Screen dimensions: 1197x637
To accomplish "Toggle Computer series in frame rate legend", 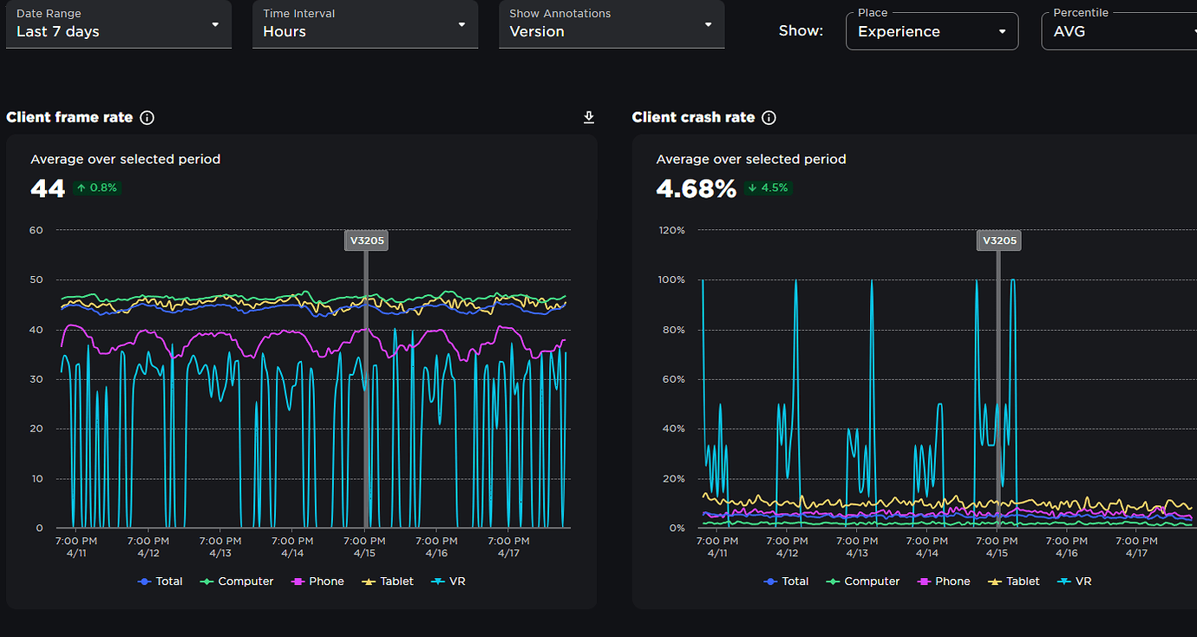I will tap(237, 581).
